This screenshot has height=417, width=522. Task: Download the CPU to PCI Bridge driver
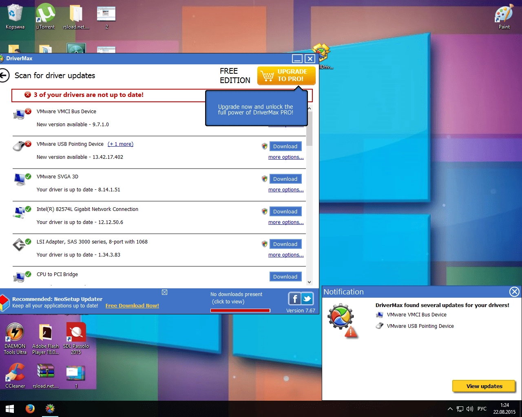(285, 277)
